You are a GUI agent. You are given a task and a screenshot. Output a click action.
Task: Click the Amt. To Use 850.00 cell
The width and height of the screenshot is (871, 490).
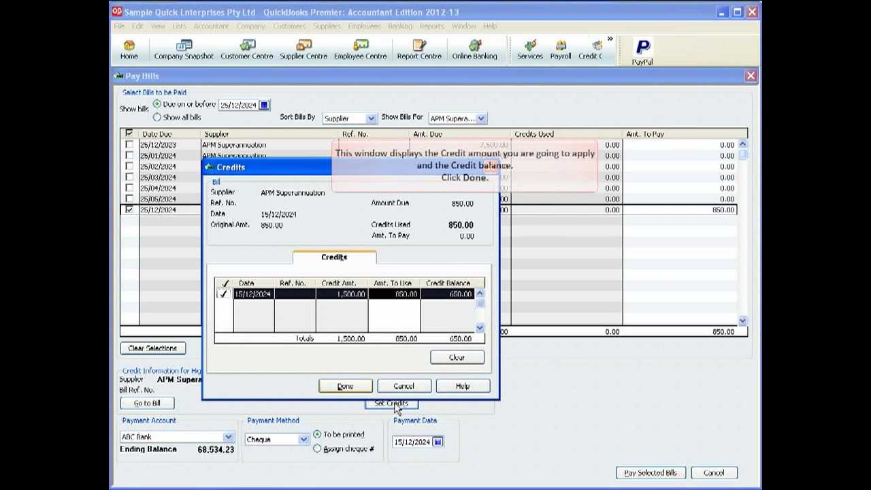click(x=394, y=294)
